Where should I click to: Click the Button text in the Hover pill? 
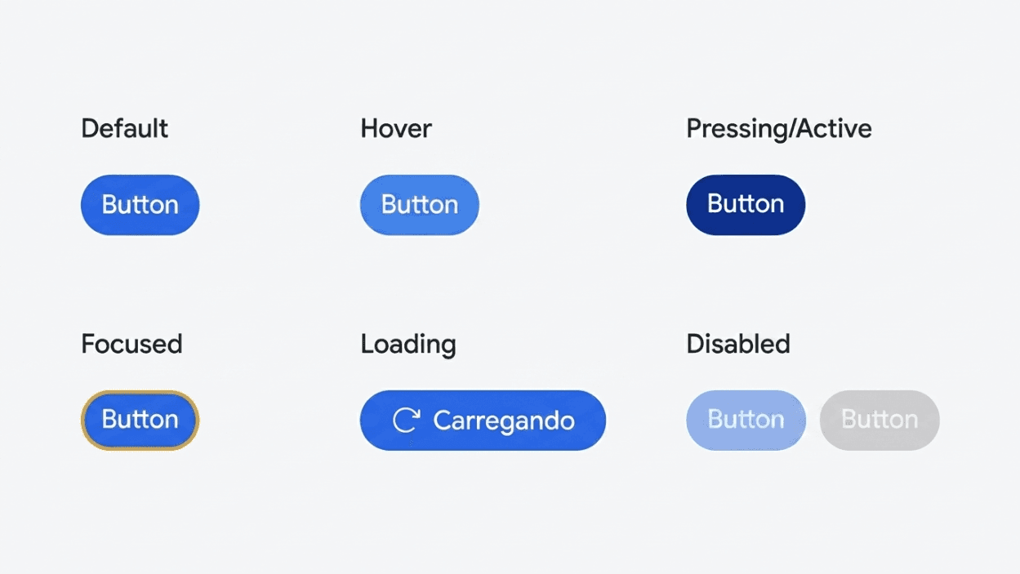[x=420, y=205]
